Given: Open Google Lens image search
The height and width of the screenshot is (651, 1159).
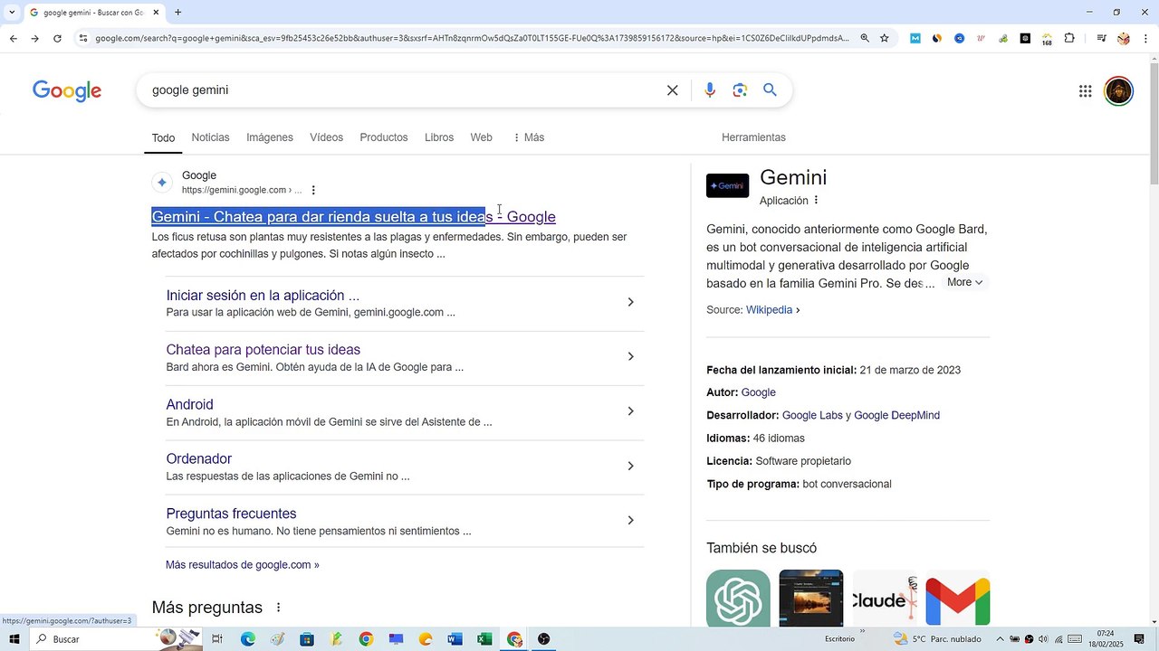Looking at the screenshot, I should click(x=740, y=90).
